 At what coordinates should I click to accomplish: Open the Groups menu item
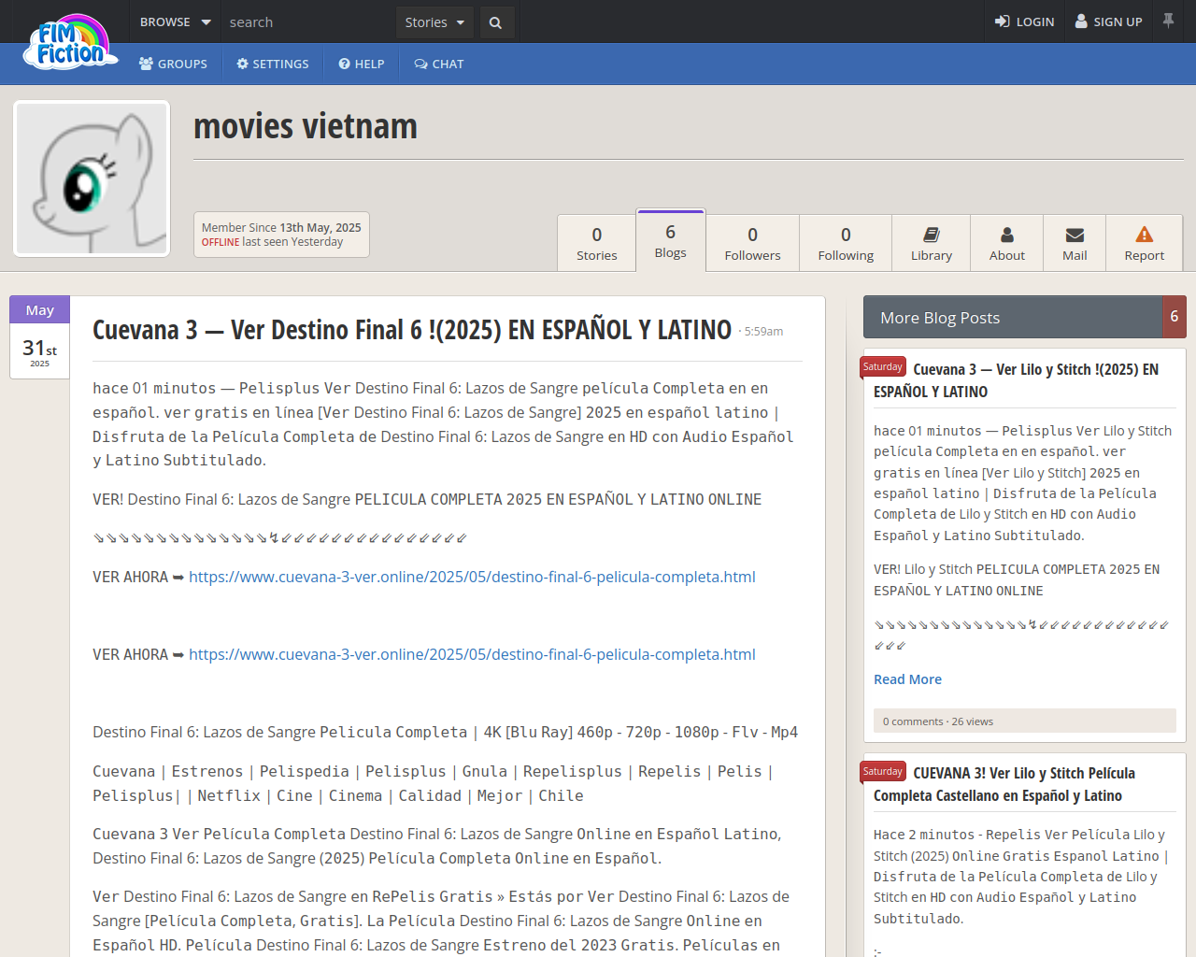point(173,64)
